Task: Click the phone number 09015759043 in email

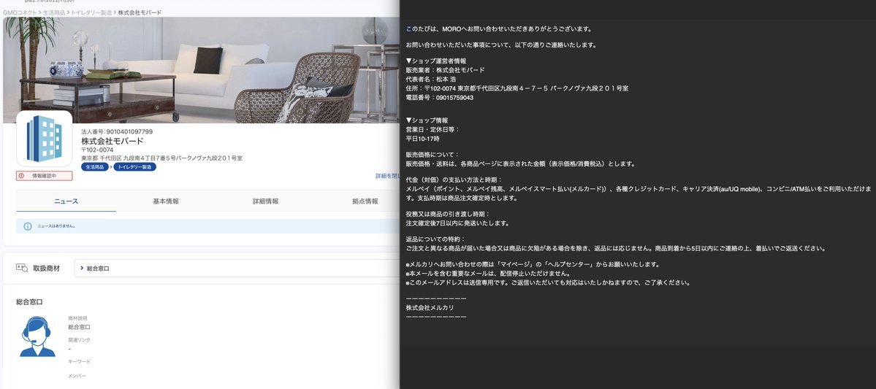Action: pos(454,98)
